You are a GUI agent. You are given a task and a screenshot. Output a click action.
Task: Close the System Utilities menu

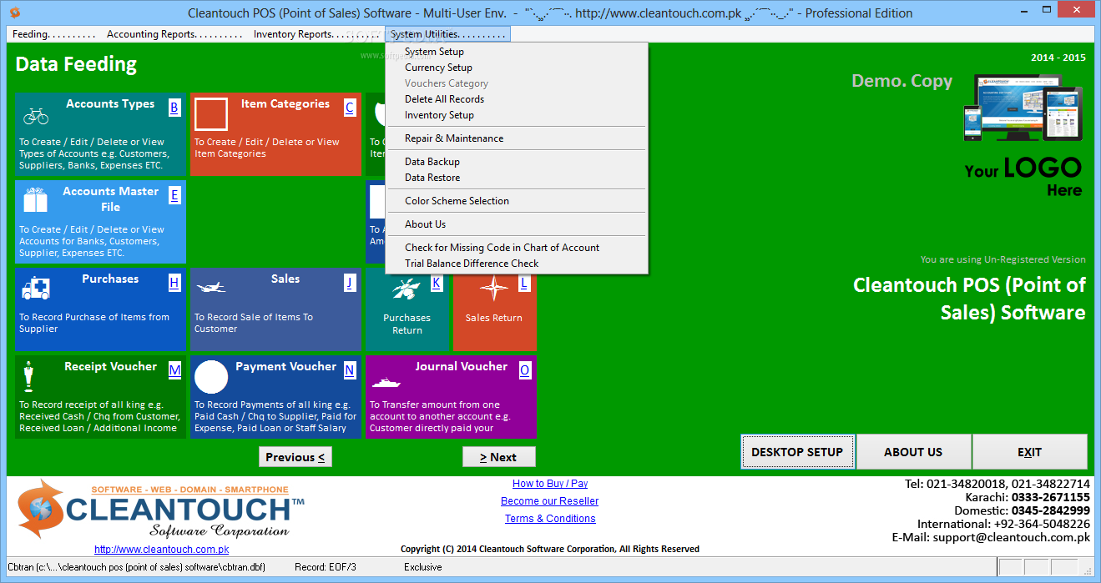[x=447, y=34]
